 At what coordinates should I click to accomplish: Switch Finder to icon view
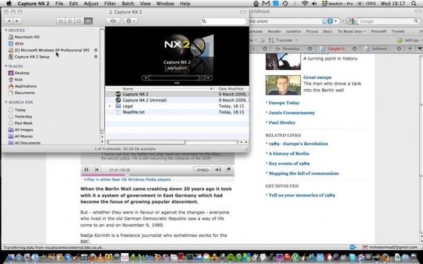(61, 21)
